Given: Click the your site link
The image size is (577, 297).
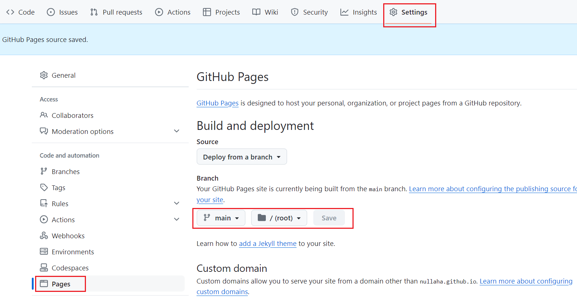Looking at the screenshot, I should tap(210, 200).
